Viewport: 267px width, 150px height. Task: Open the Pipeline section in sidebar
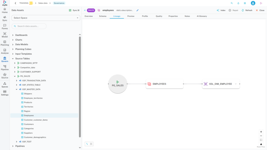5,68
